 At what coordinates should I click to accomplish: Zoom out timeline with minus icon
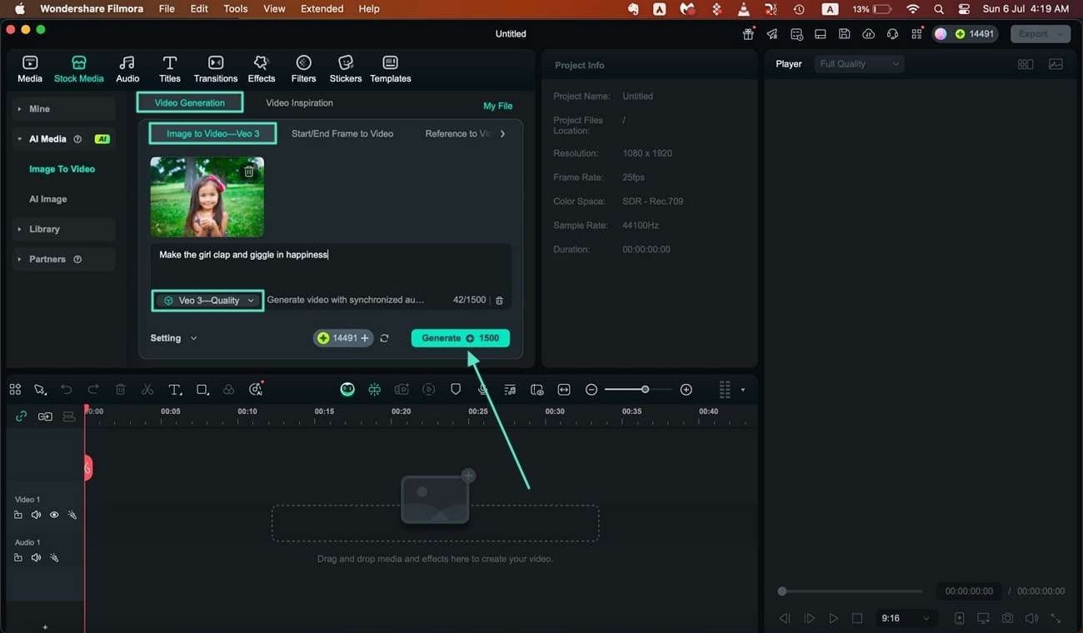tap(591, 390)
